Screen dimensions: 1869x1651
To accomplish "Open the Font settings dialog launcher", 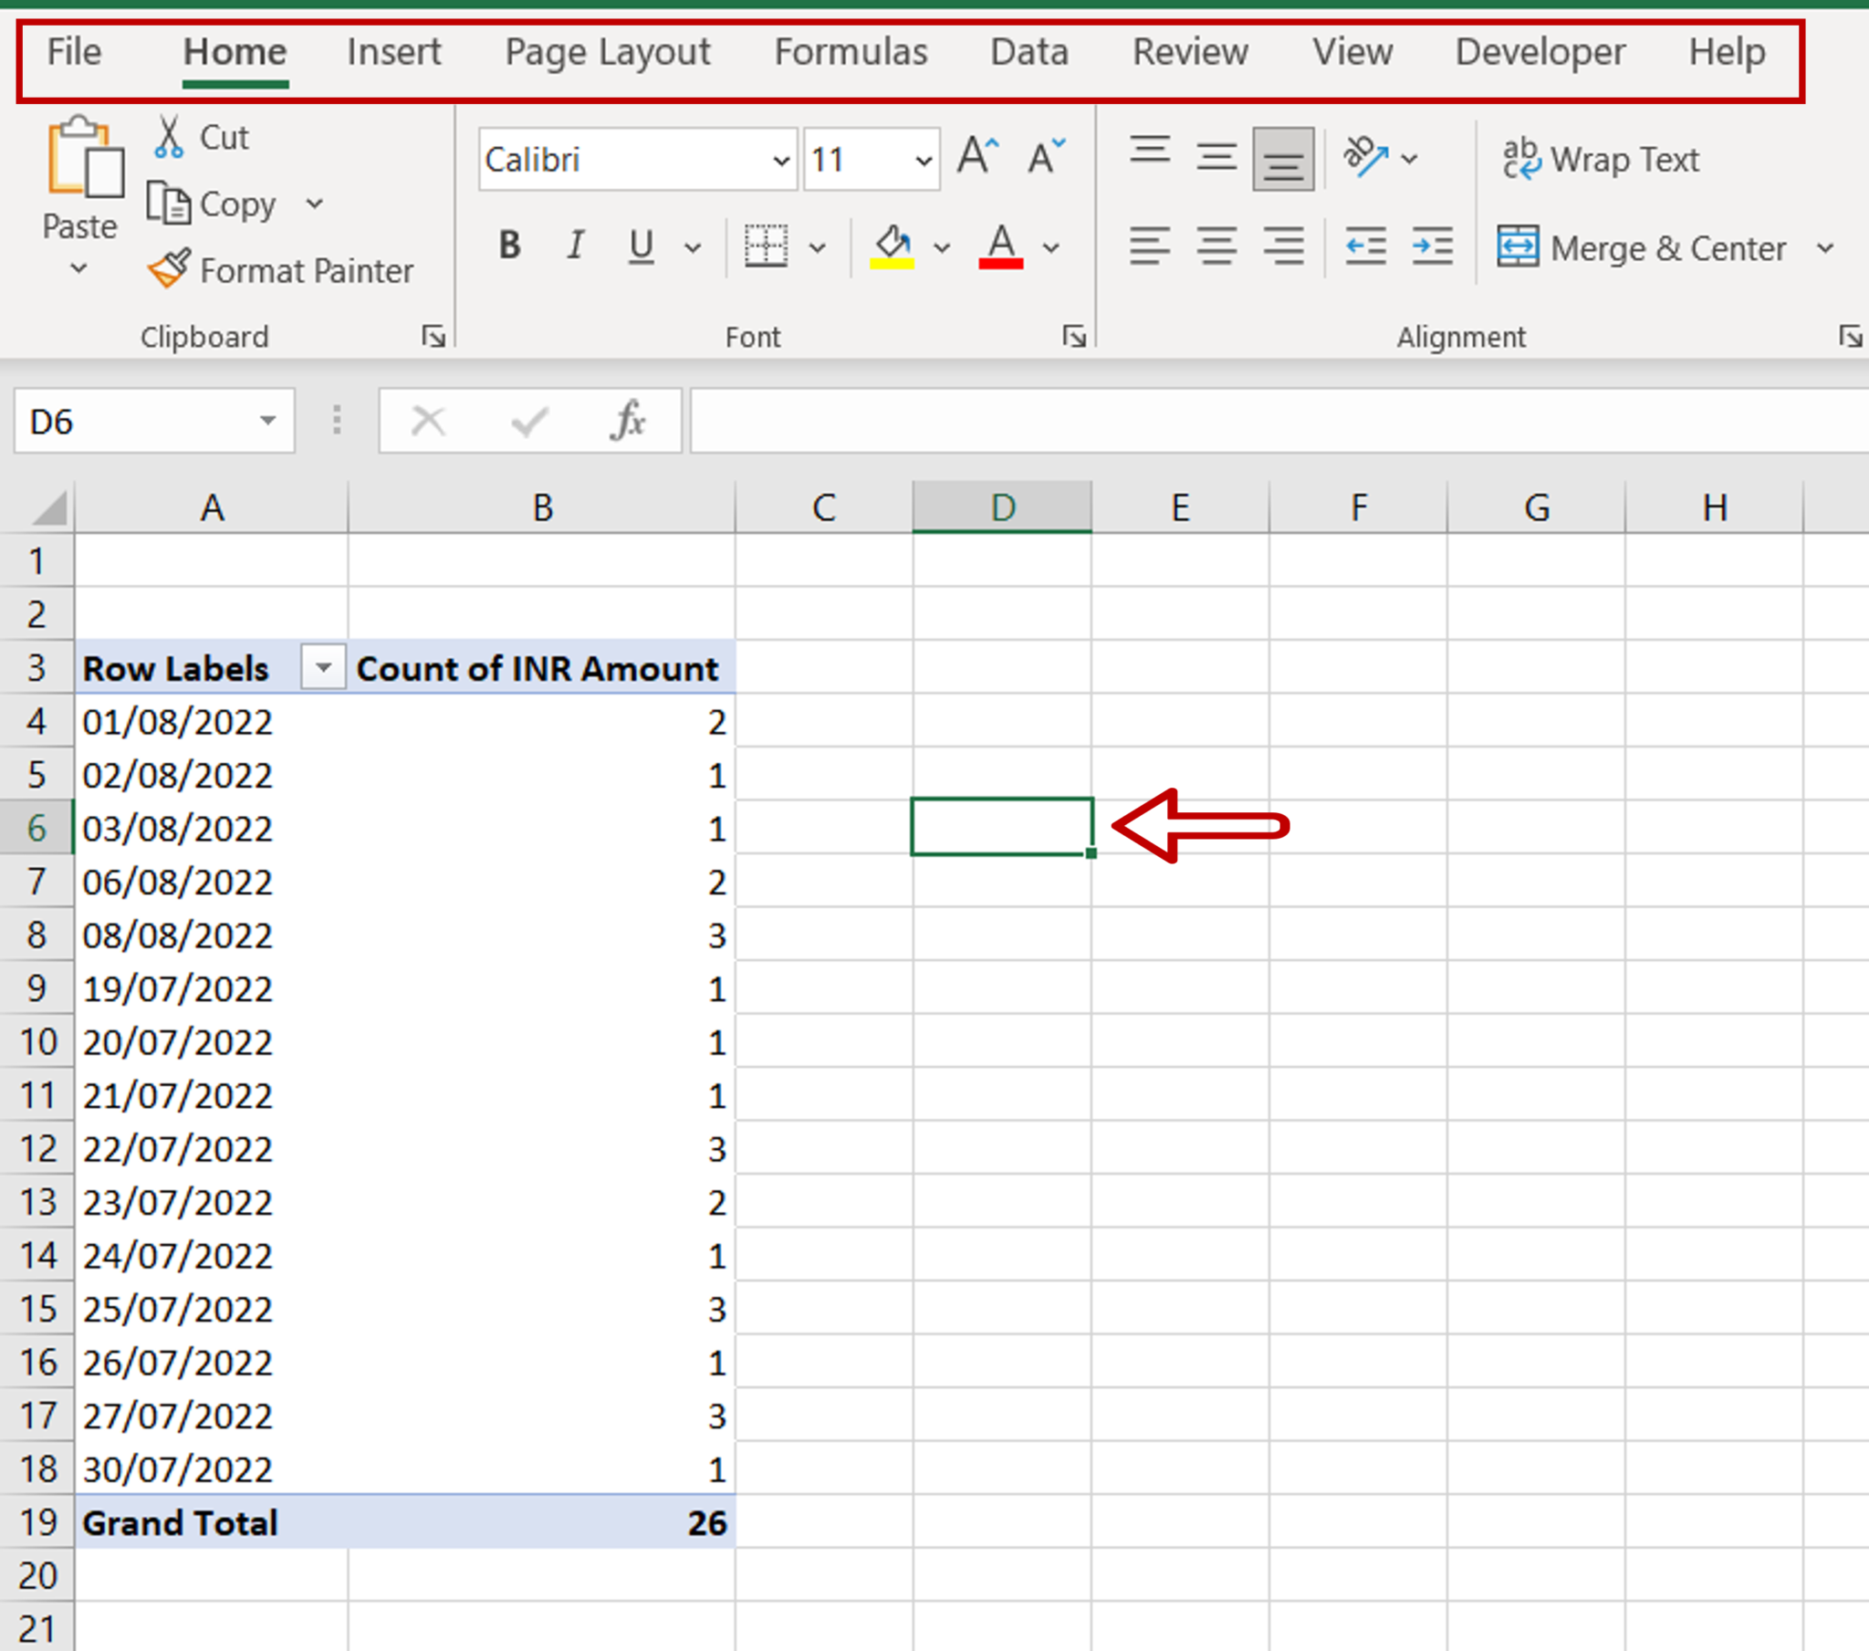I will pos(1075,336).
